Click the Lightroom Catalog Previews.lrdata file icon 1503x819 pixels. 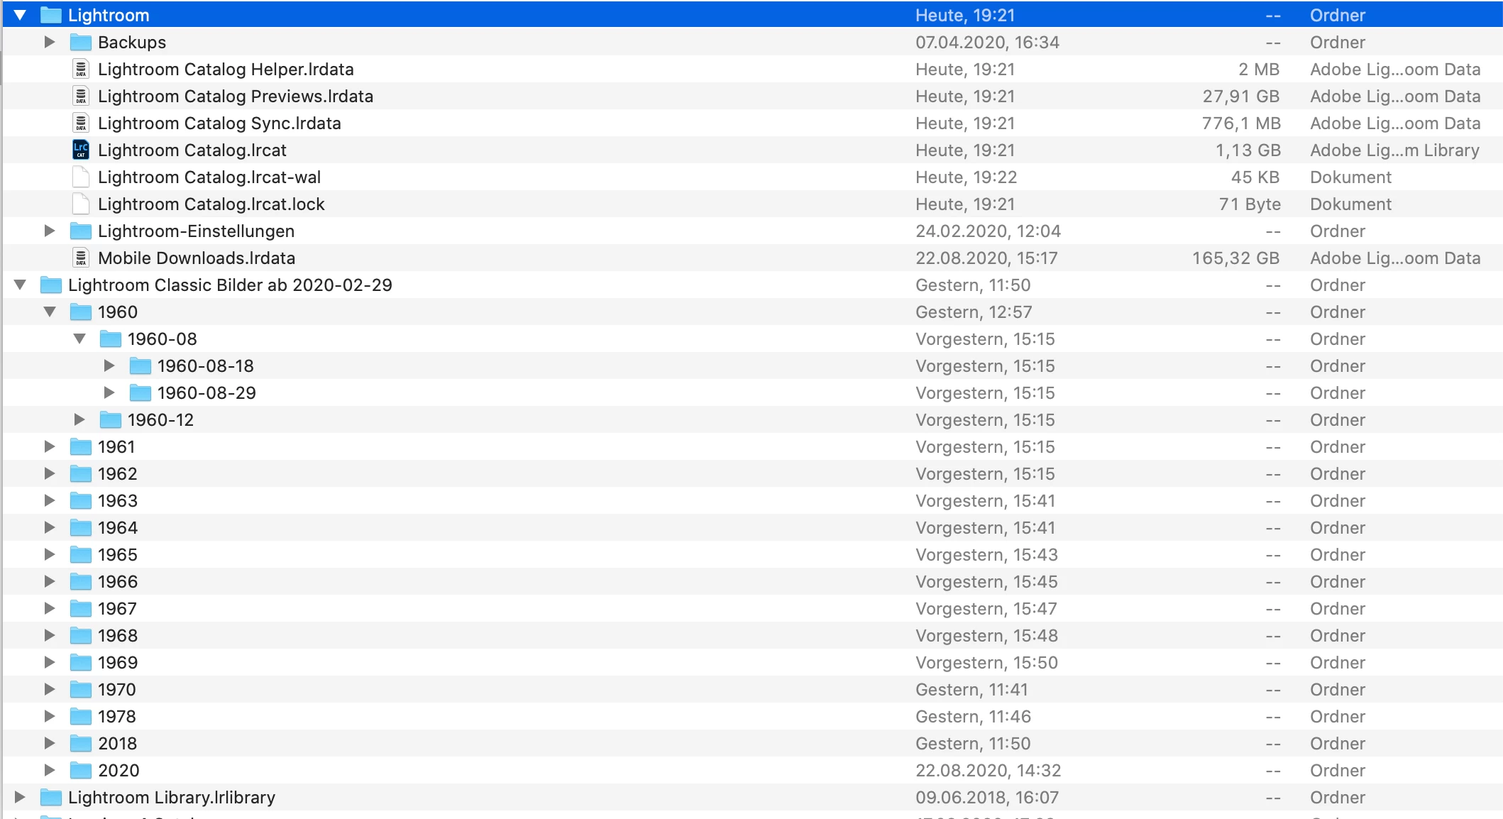[81, 97]
